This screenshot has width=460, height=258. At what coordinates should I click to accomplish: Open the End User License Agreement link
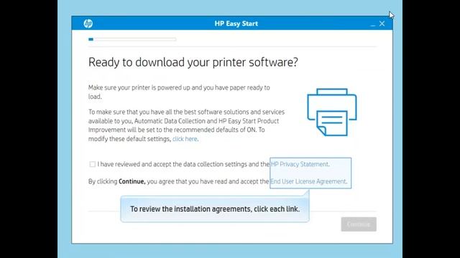tap(308, 181)
